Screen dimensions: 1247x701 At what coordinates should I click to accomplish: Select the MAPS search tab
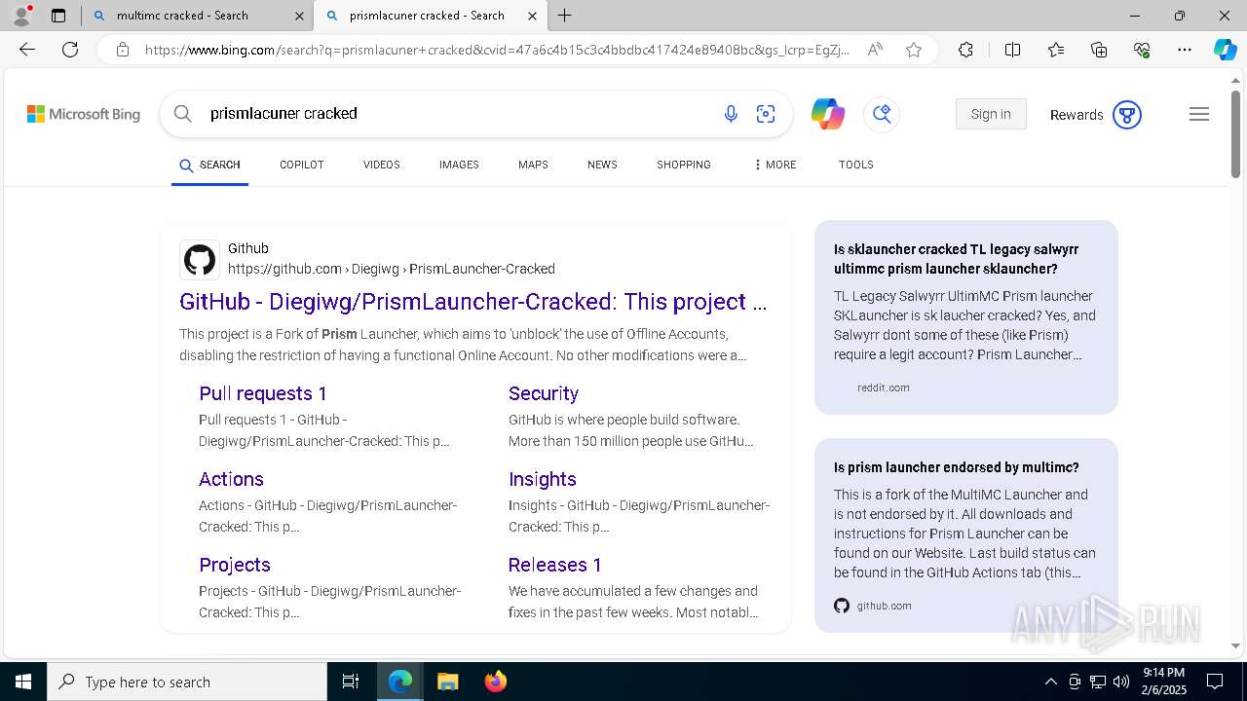coord(533,165)
